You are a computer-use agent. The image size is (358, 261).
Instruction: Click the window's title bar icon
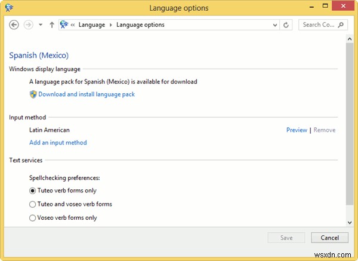click(x=9, y=8)
